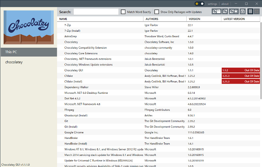Select March 2014 servicing stack update row

click(159, 155)
